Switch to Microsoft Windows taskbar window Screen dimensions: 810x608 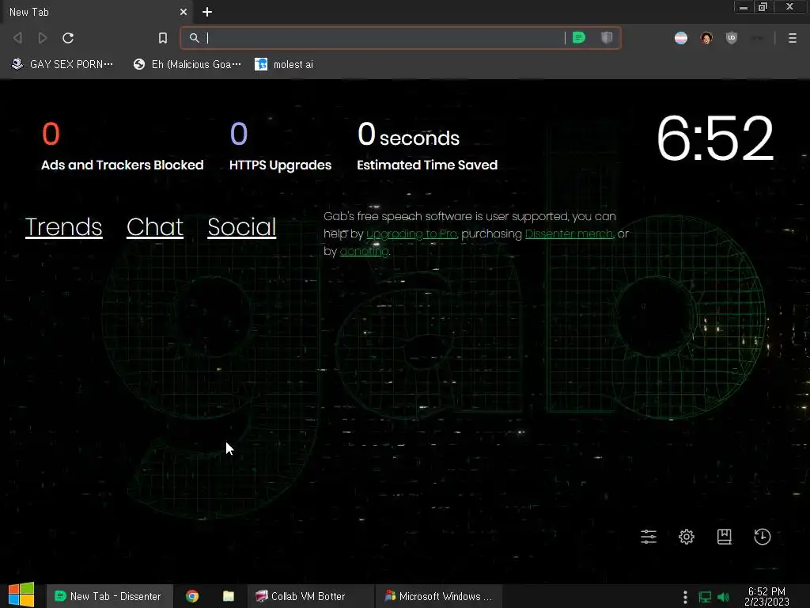tap(438, 596)
